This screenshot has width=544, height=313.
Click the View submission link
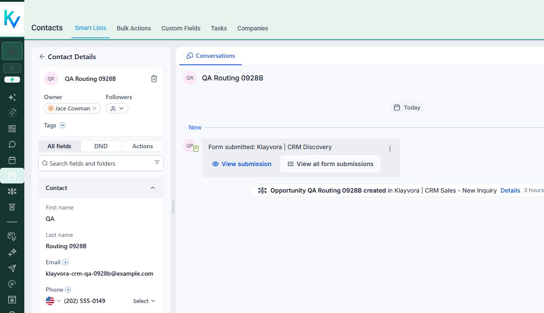pyautogui.click(x=242, y=164)
